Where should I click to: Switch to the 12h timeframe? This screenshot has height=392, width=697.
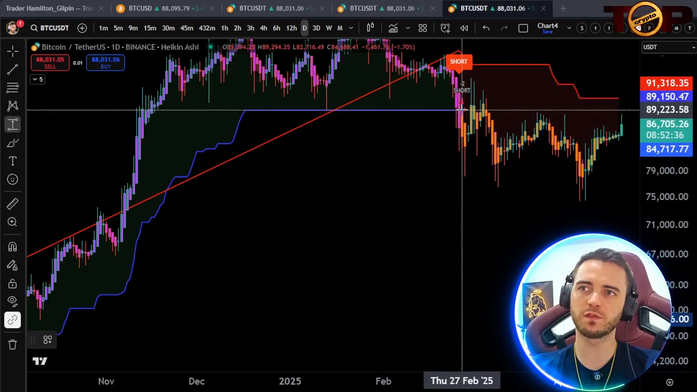[x=292, y=28]
